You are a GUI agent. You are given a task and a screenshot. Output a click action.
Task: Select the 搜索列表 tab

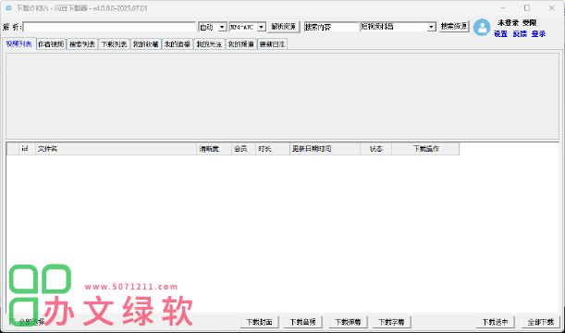82,44
